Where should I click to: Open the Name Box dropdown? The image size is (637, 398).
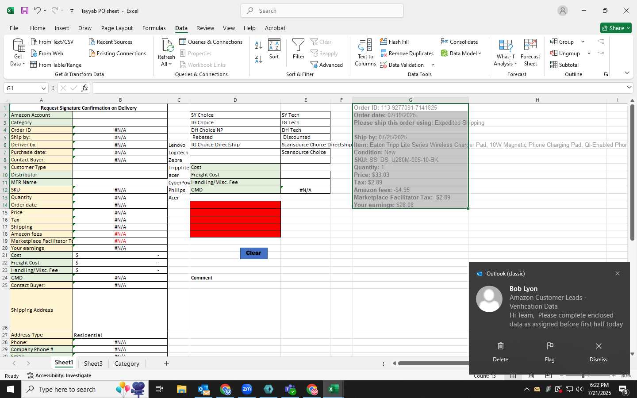tap(43, 88)
